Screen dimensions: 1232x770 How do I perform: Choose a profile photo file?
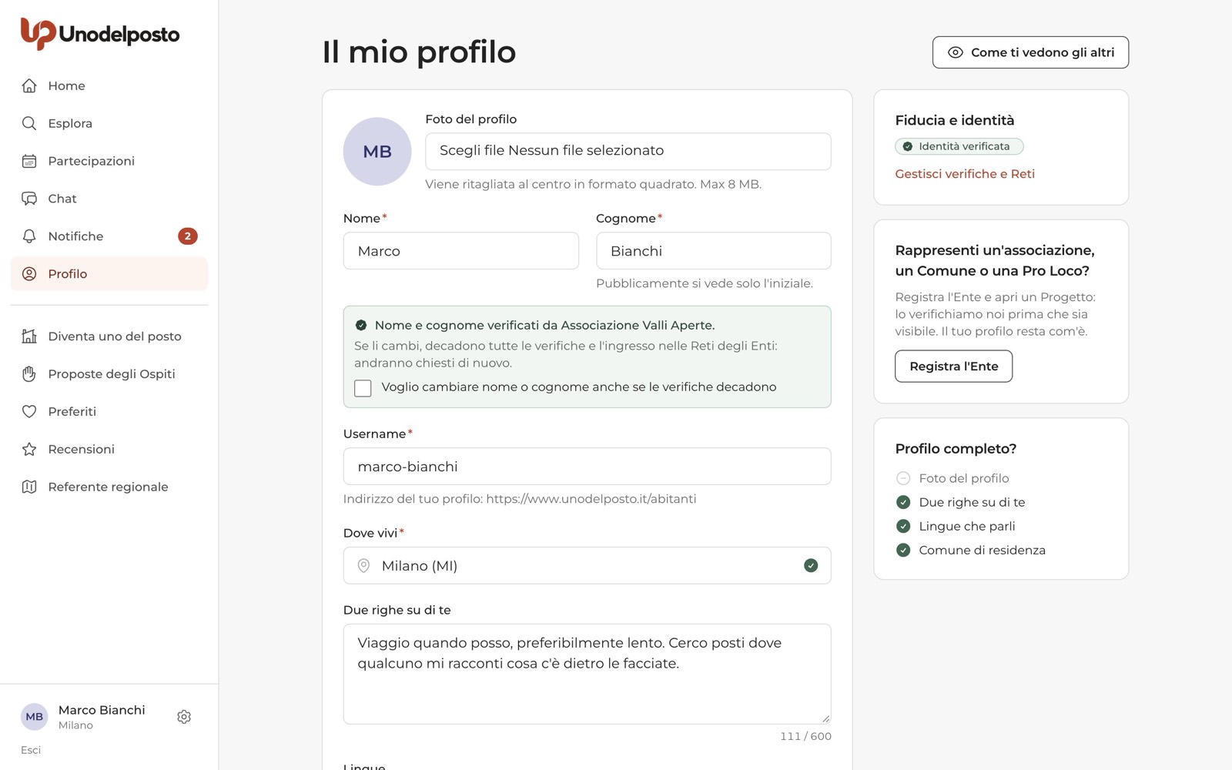tap(628, 151)
